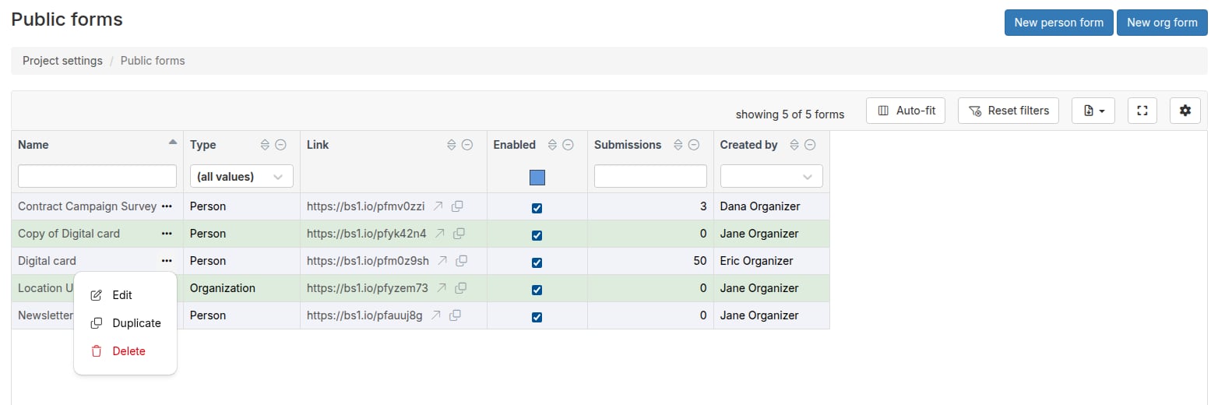Uncheck Enabled for the Organization form row
Screen dimensions: 1211x405
click(537, 290)
